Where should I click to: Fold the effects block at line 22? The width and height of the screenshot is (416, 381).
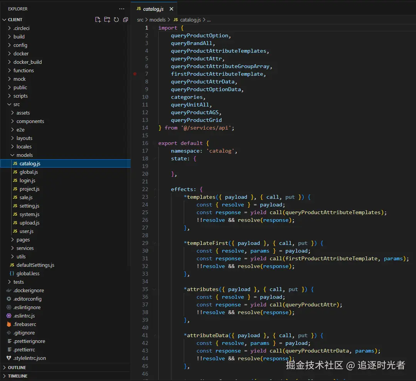point(154,190)
